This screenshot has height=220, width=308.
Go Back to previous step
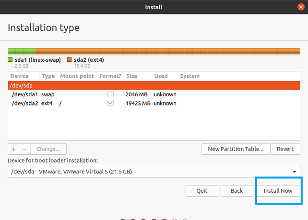[x=237, y=190]
